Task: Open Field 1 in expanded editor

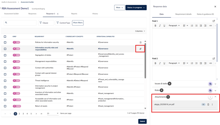Action: [x=214, y=21]
